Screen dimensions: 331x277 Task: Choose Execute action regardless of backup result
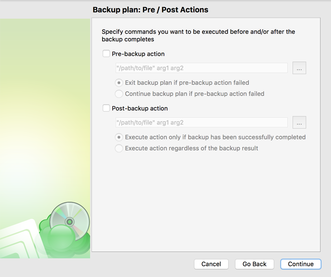pos(119,148)
